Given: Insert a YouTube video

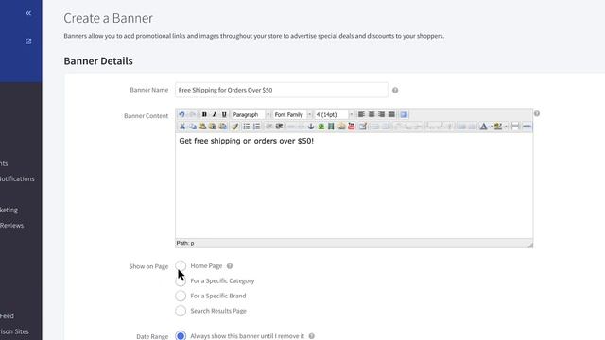Looking at the screenshot, I should [351, 126].
